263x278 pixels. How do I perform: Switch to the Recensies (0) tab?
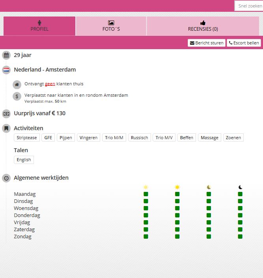[x=203, y=26]
